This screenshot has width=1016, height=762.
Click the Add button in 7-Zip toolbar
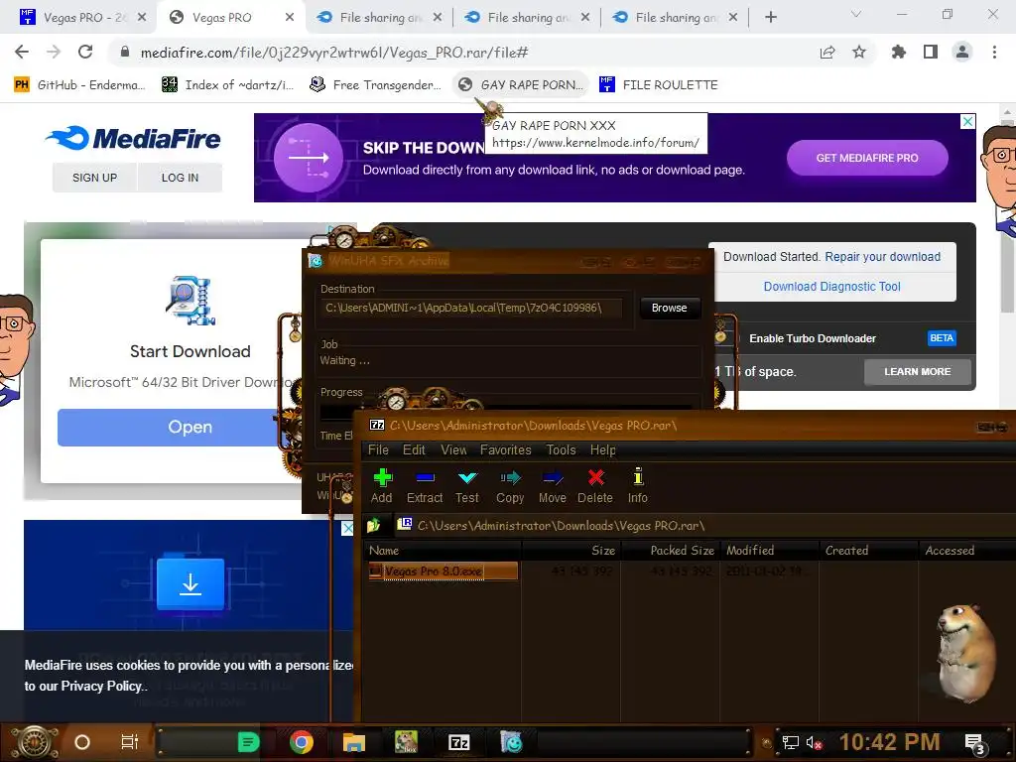(382, 486)
